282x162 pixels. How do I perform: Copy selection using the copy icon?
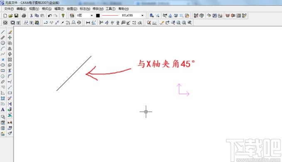pos(37,16)
